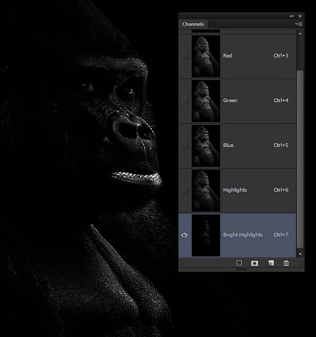Open Channels panel flyout menu
The height and width of the screenshot is (337, 316).
pyautogui.click(x=299, y=24)
